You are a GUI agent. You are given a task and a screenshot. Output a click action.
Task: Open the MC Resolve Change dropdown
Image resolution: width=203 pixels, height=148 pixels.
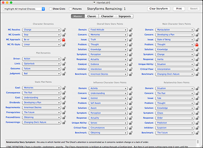tap(41, 30)
